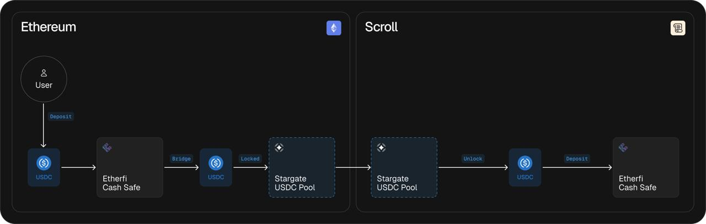Click the Deposit label below the User node
Screen dimensions: 706x224
click(61, 117)
